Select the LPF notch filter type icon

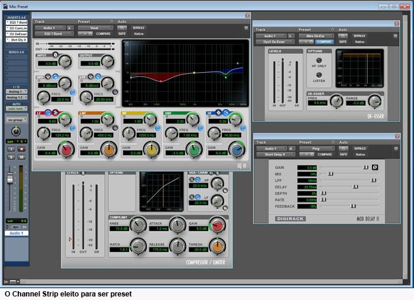[90, 77]
